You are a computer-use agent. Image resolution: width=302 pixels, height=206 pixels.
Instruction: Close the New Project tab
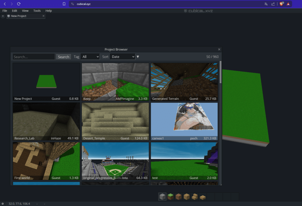point(43,16)
